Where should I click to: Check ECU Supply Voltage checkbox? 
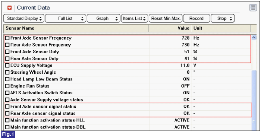(x=7, y=66)
